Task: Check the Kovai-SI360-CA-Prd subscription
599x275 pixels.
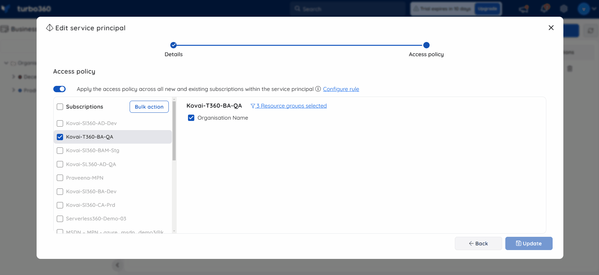Action: point(60,205)
